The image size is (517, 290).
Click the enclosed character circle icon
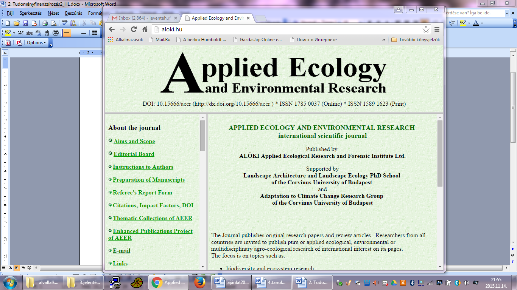coord(56,33)
